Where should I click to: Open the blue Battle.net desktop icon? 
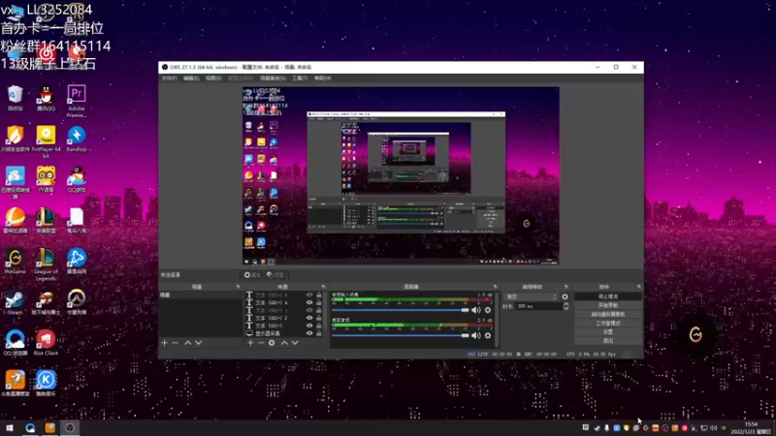77,261
